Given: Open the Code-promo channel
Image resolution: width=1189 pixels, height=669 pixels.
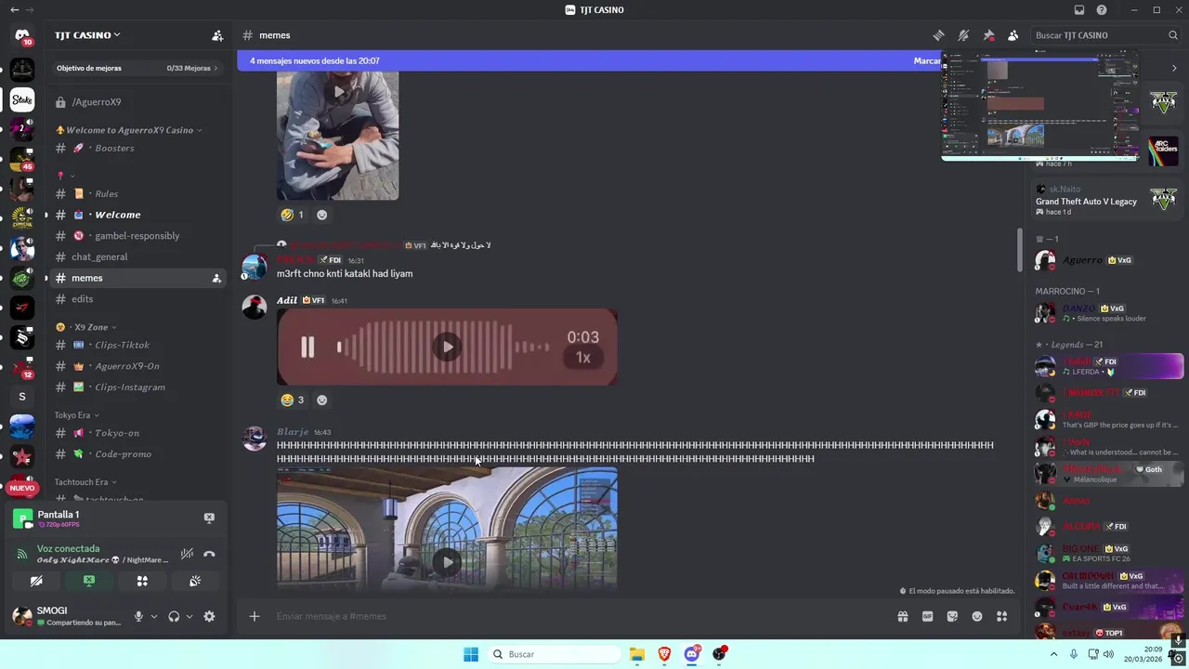Looking at the screenshot, I should click(x=137, y=453).
